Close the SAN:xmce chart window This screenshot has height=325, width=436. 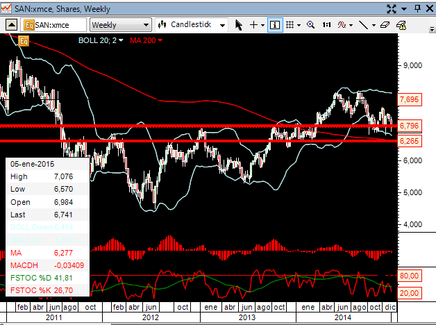[x=430, y=8]
